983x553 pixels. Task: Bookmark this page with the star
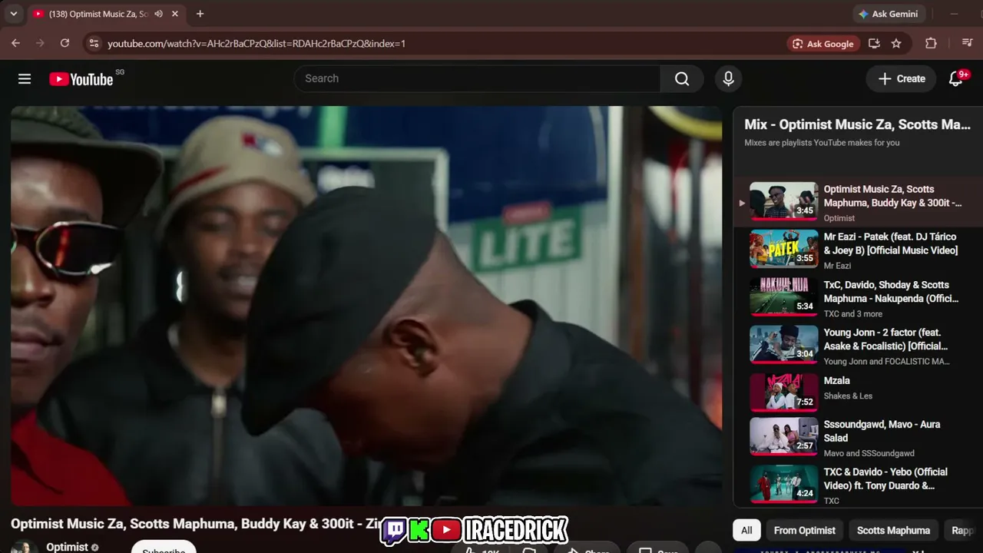(x=896, y=44)
